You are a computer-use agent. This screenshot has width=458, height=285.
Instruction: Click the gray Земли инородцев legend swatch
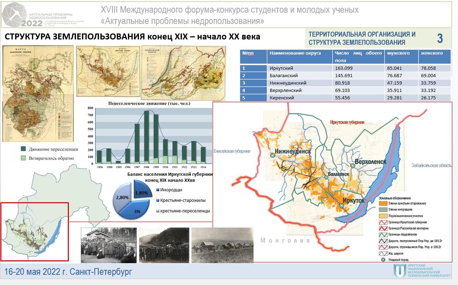(x=383, y=210)
